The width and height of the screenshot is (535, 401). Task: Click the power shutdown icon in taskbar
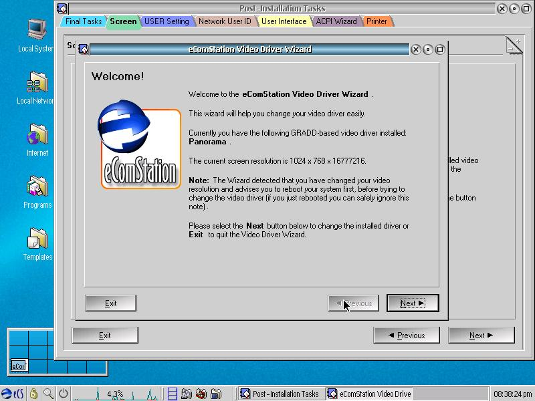(x=64, y=394)
